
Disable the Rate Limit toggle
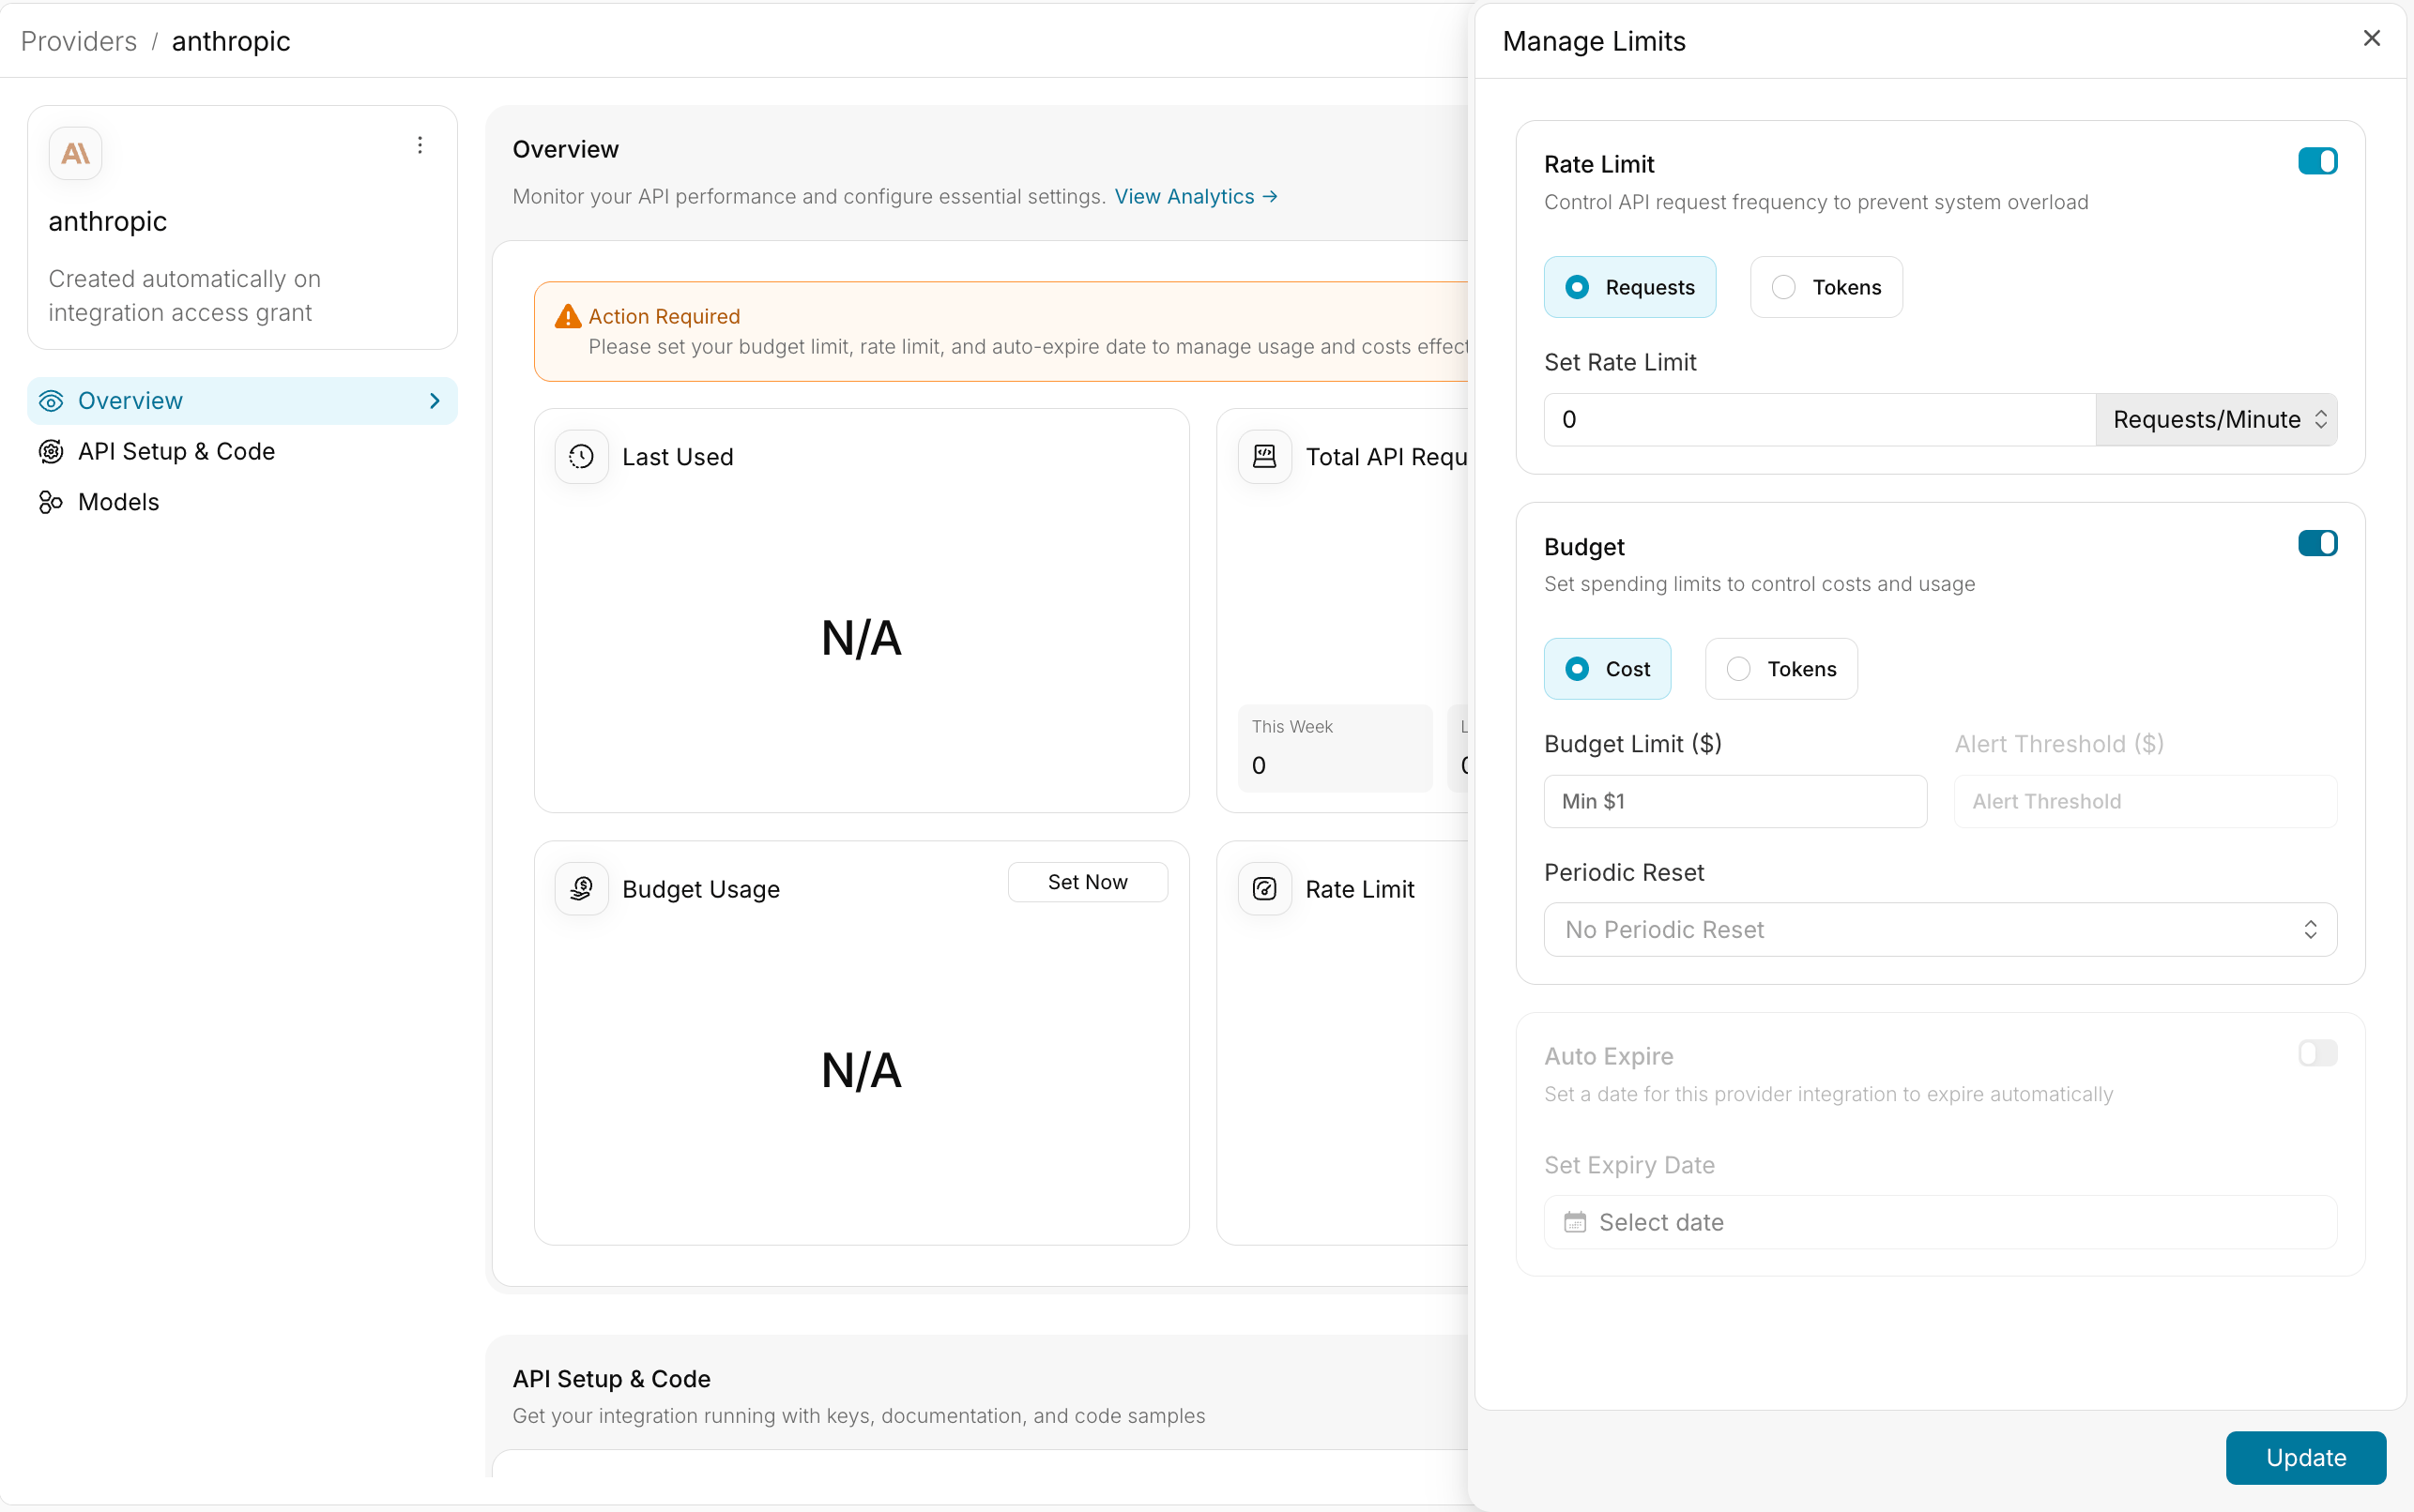pyautogui.click(x=2317, y=161)
